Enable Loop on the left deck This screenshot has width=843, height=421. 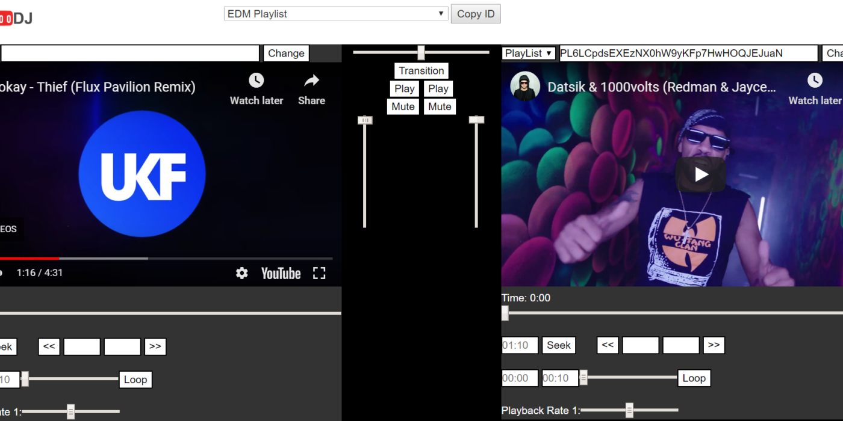click(135, 380)
